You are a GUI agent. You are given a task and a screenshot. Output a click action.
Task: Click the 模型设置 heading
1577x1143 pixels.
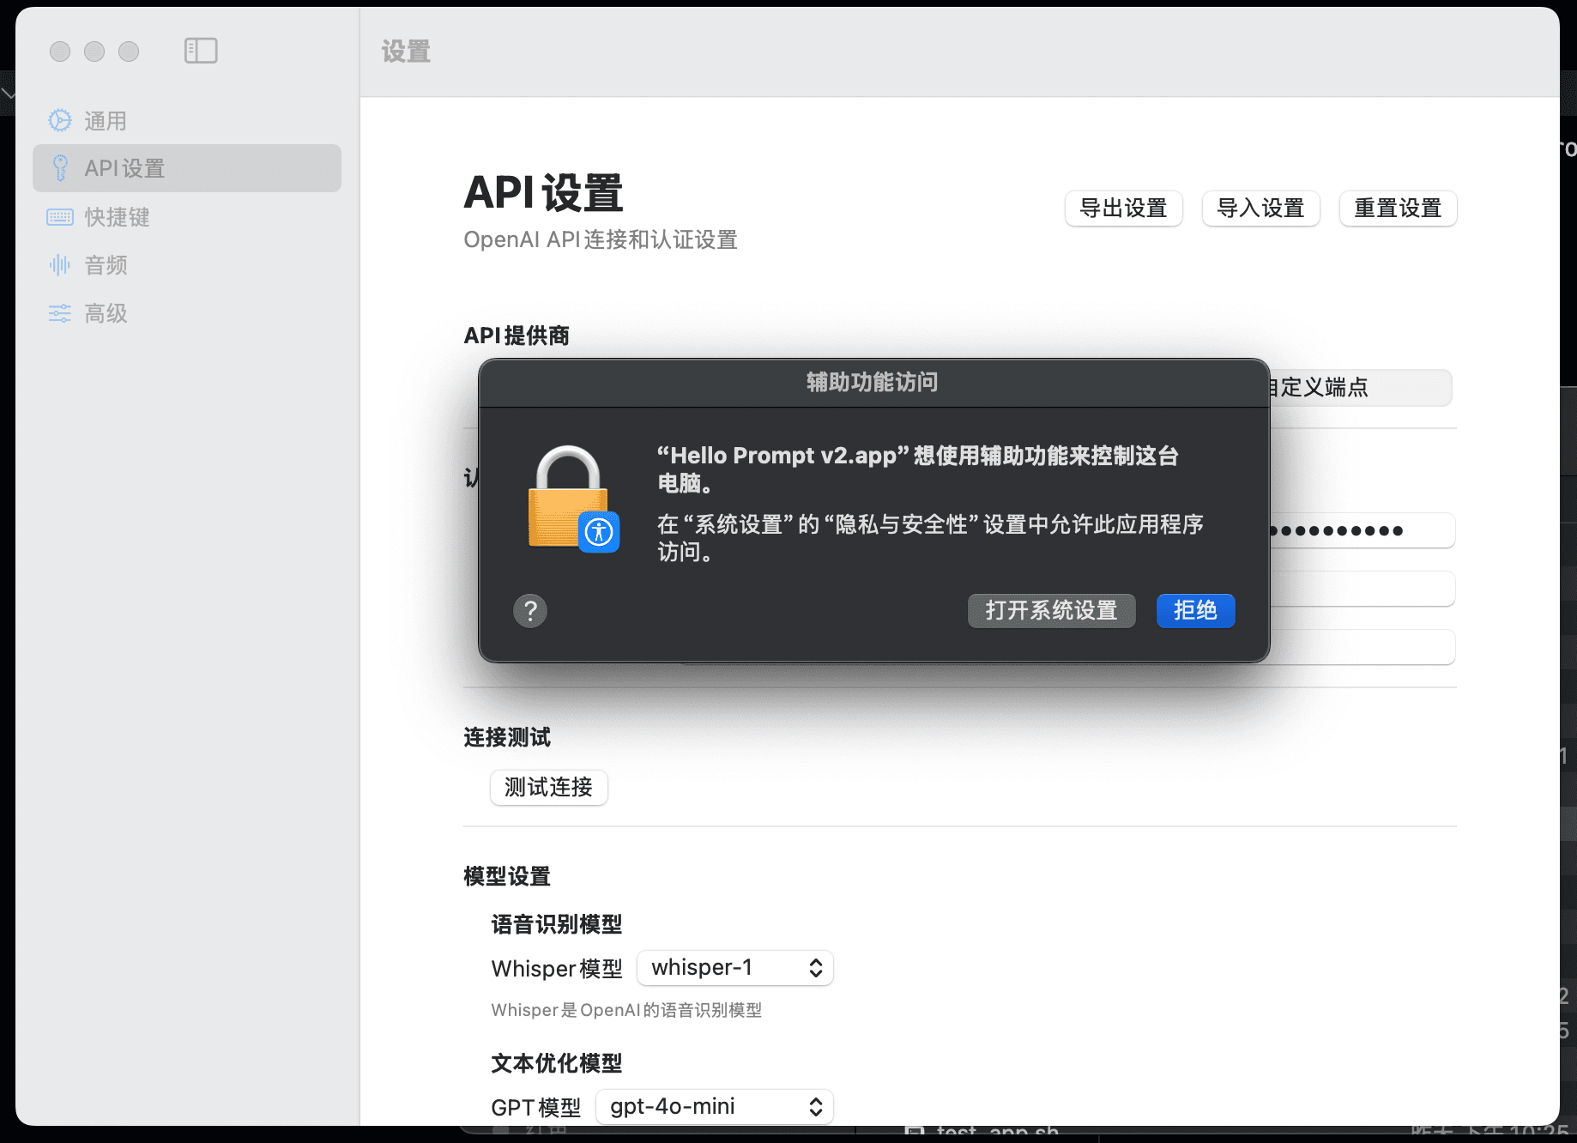click(507, 876)
